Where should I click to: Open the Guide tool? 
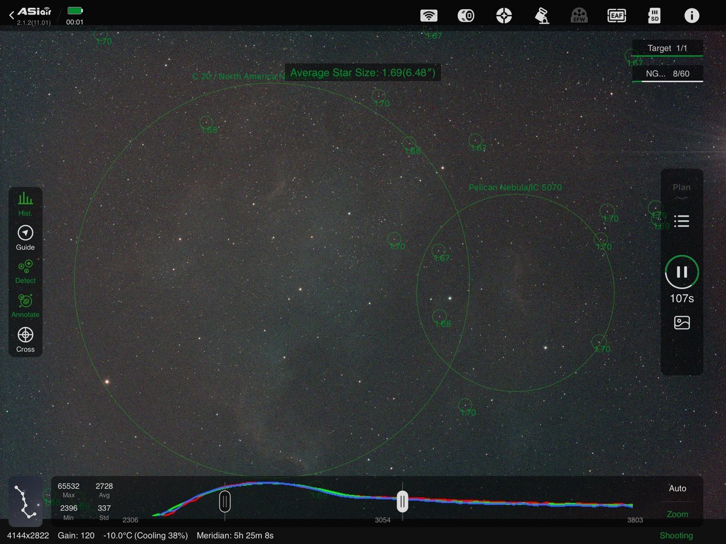25,238
